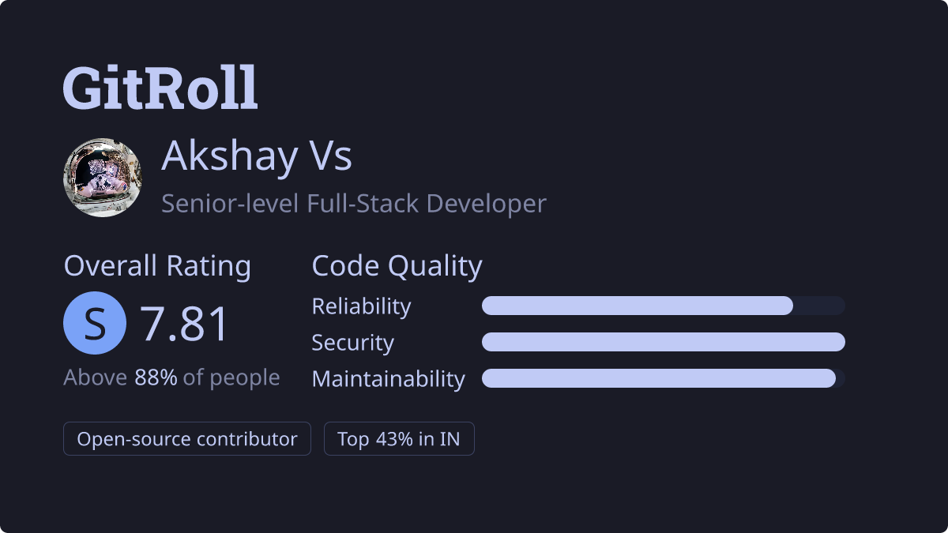Screen dimensions: 948x533
Task: Click the Security label
Action: tap(353, 343)
